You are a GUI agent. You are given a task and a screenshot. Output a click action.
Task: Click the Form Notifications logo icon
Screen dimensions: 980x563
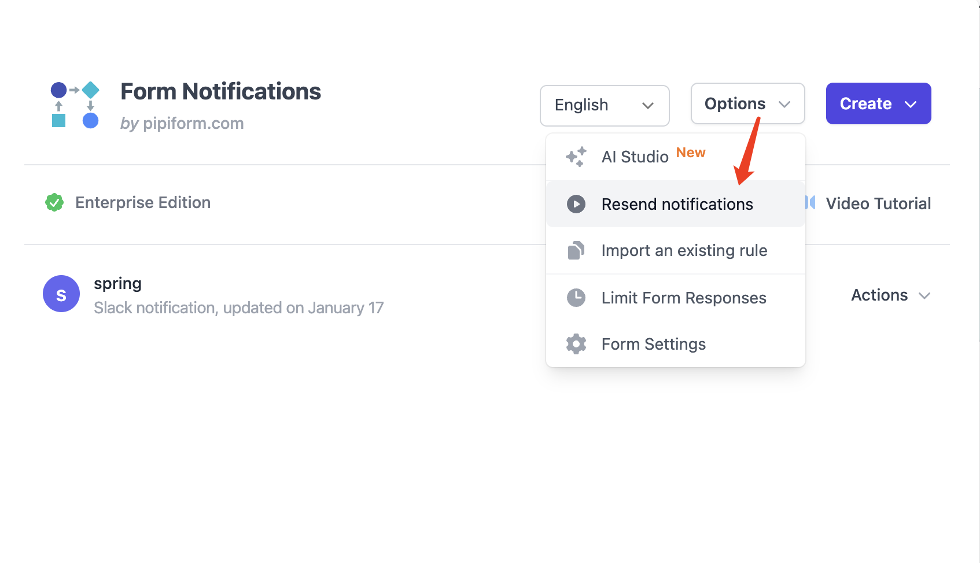tap(75, 105)
